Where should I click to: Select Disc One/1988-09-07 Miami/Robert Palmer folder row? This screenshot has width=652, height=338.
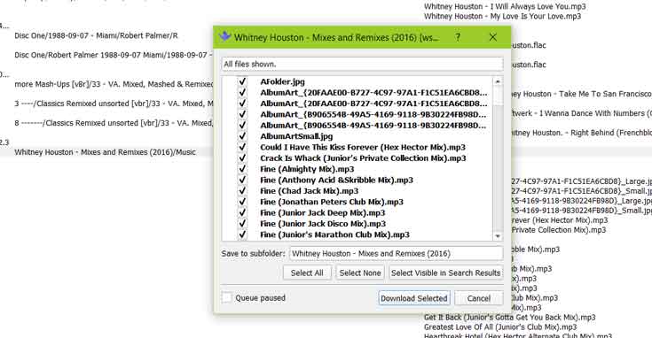96,35
